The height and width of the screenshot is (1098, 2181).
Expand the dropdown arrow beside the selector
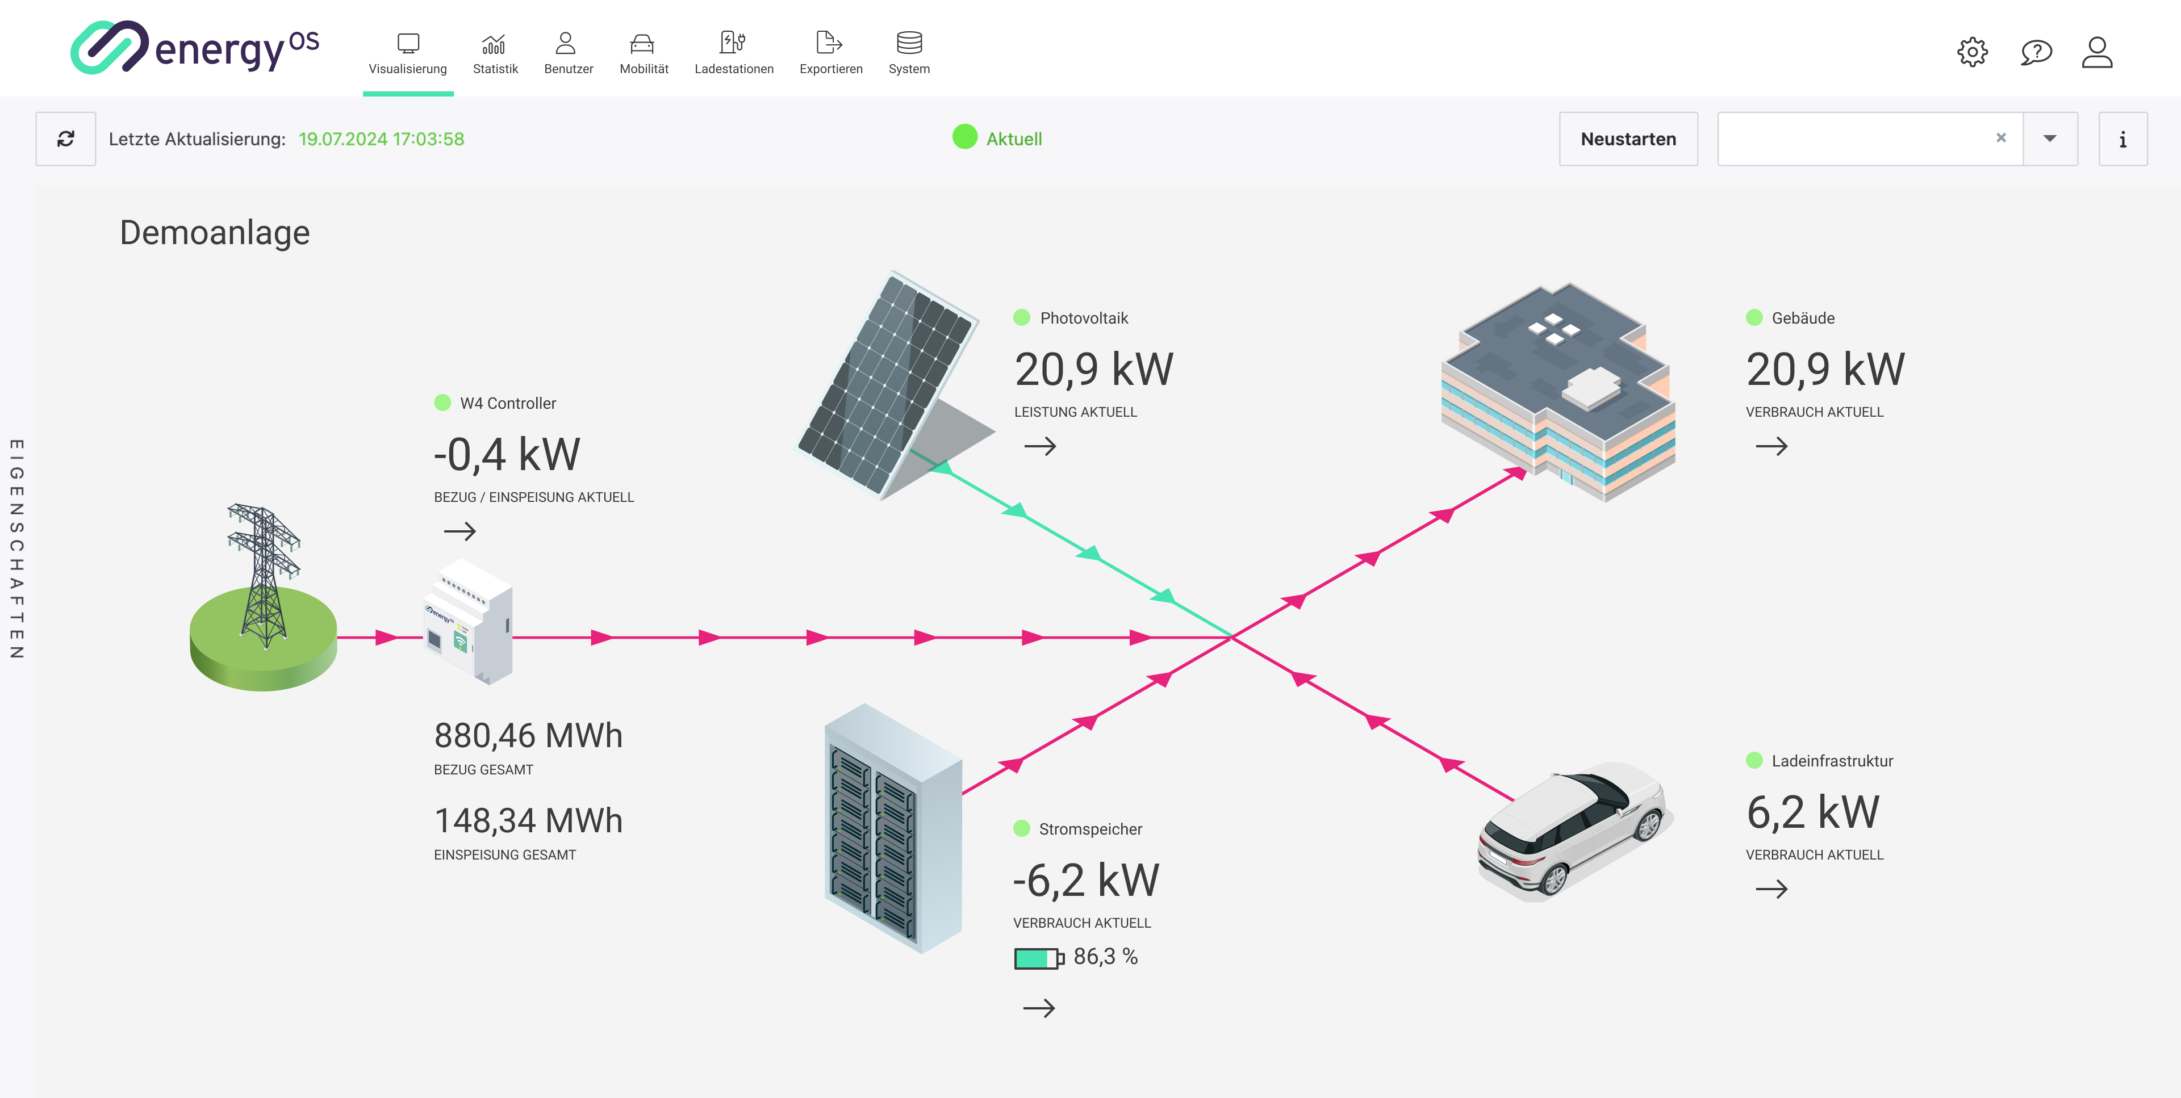(x=2049, y=139)
